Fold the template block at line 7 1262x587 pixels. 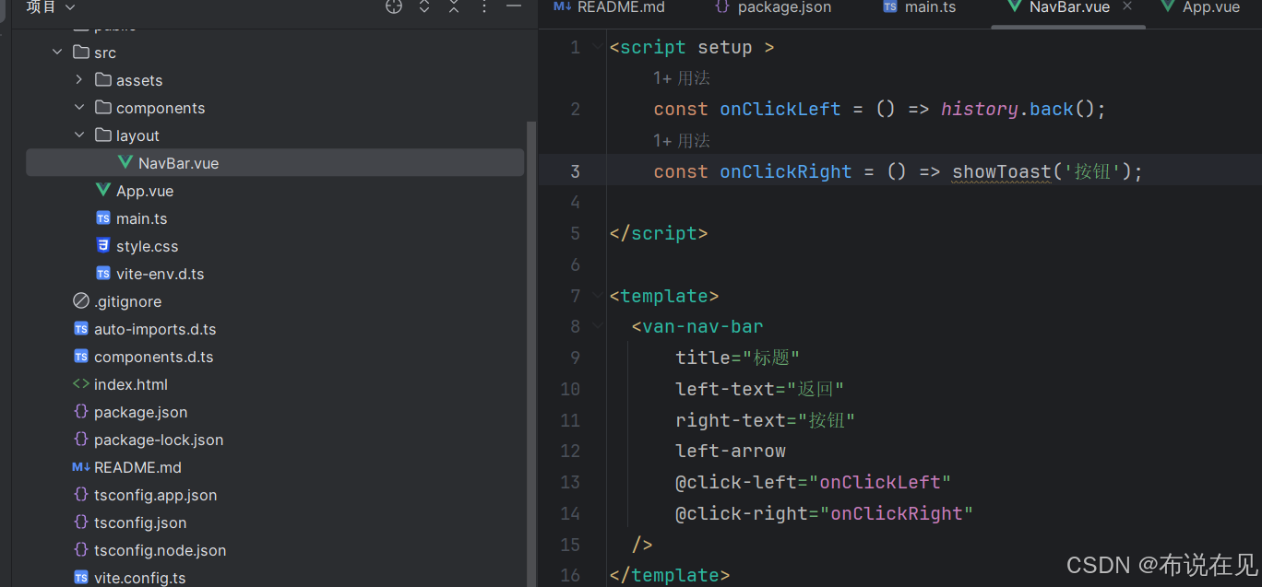[x=598, y=296]
